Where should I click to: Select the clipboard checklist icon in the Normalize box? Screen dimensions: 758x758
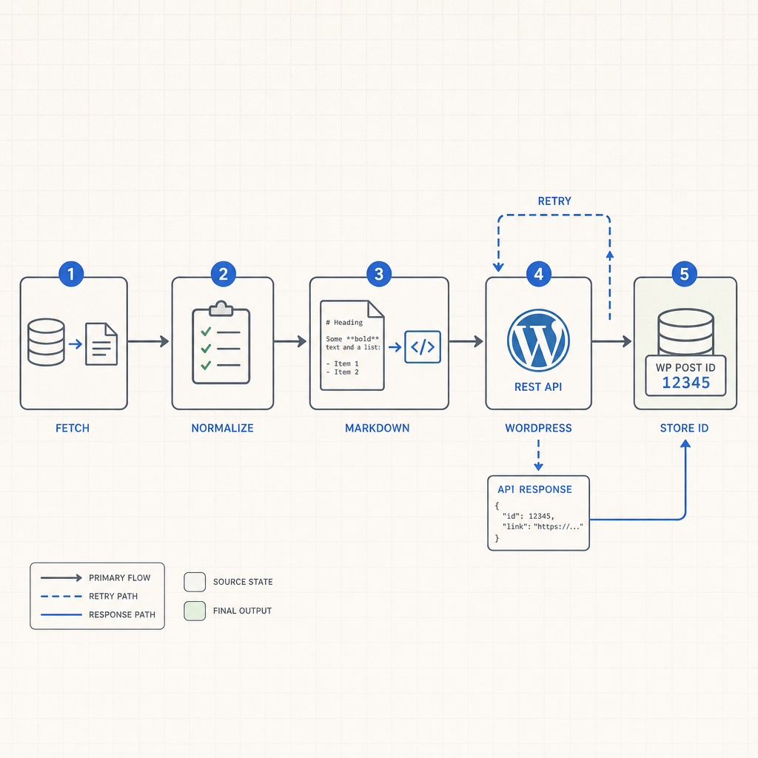tap(221, 342)
